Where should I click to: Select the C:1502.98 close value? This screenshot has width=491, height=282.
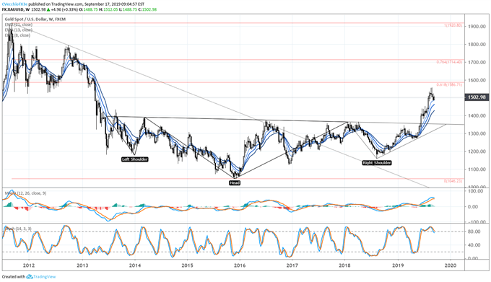[x=147, y=9]
